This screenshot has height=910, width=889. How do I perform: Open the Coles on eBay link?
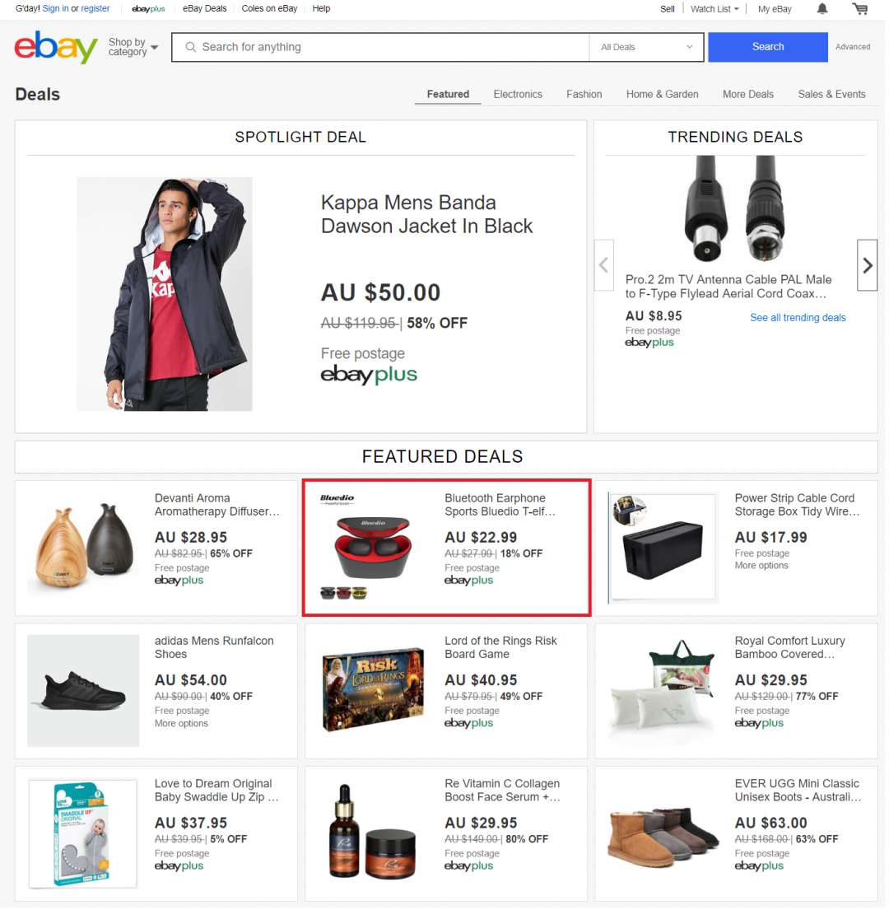click(269, 8)
